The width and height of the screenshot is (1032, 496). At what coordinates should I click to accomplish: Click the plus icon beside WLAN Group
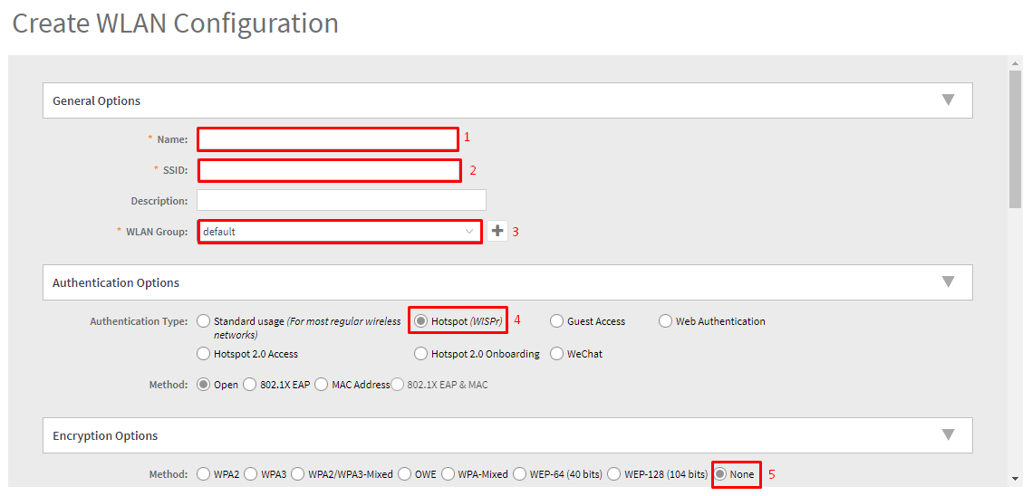click(497, 232)
